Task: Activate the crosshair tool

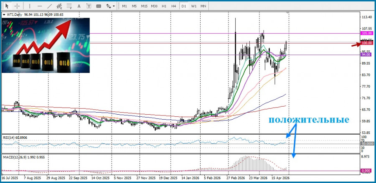Action: [17, 6]
